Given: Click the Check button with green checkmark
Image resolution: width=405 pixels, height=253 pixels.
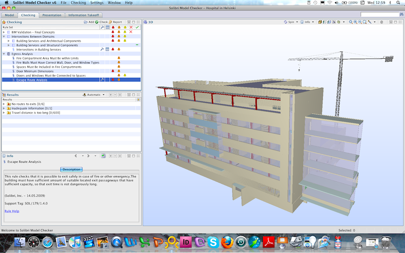Looking at the screenshot, I should [x=101, y=22].
